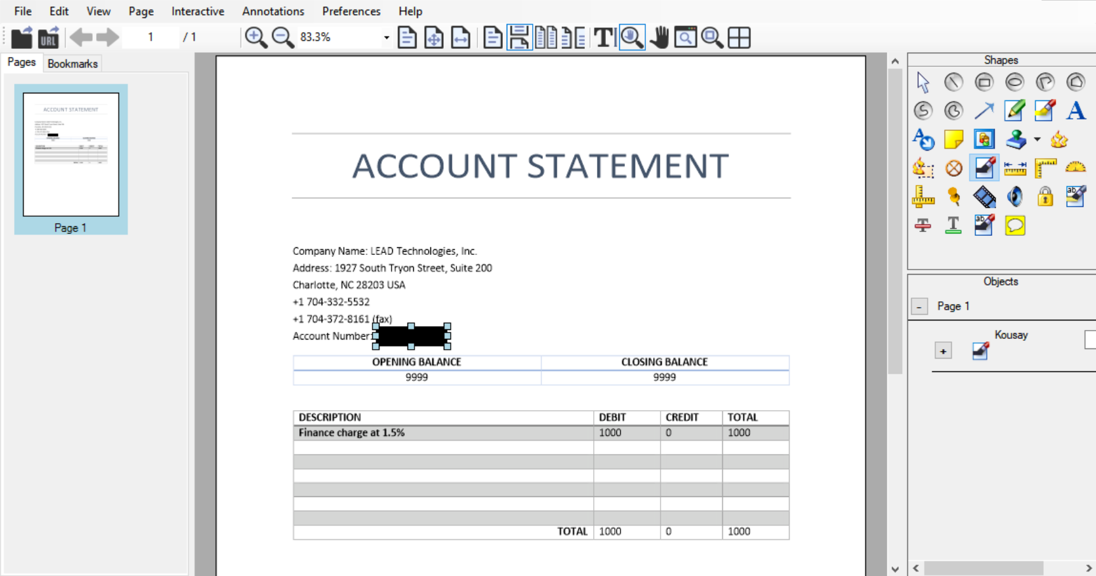Select the Protractor measurement tool

[x=1076, y=168]
